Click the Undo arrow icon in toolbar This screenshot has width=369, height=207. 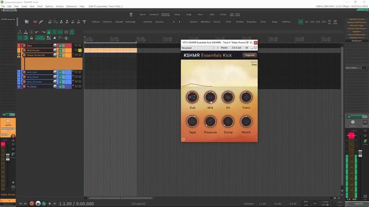[37, 32]
